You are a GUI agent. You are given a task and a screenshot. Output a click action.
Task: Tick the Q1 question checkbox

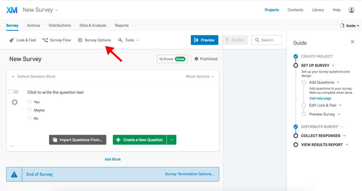11,92
